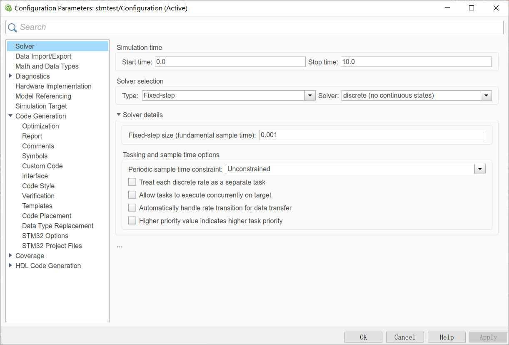Screen dimensions: 509x345
Task: Click the OK button
Action: click(363, 337)
